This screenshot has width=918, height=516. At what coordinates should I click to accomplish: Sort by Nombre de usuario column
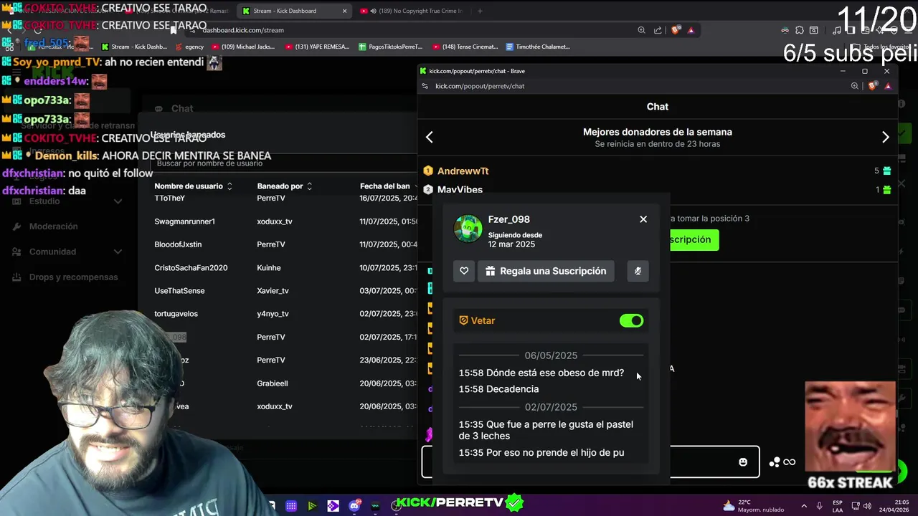[x=194, y=186]
